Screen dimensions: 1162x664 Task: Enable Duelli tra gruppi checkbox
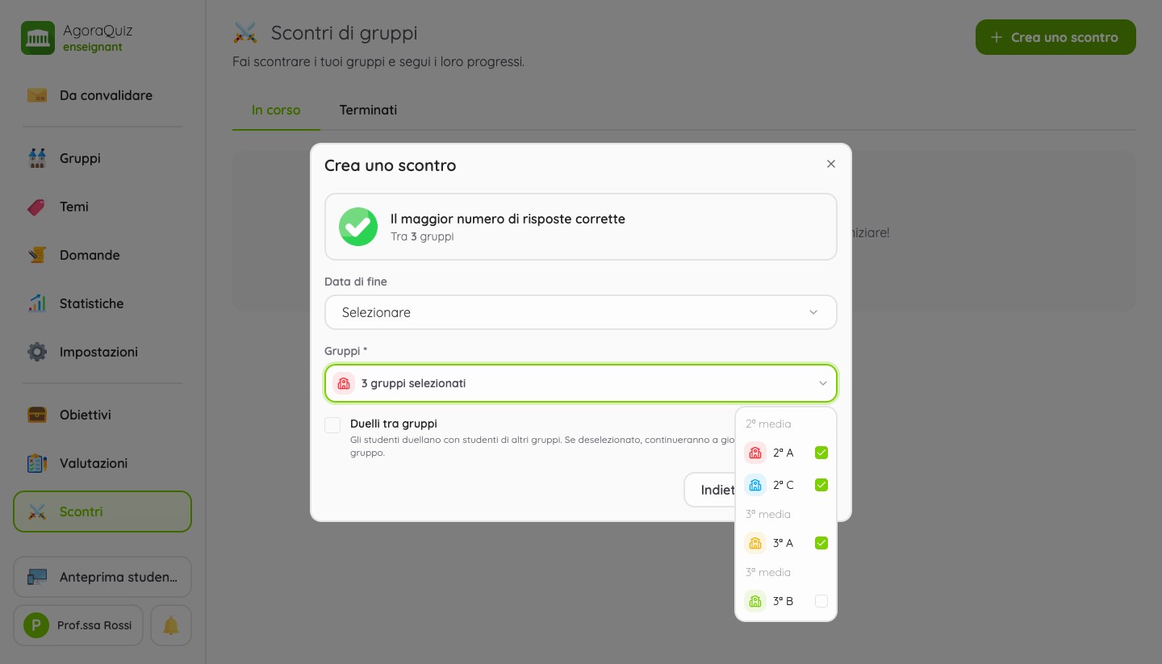pyautogui.click(x=332, y=425)
